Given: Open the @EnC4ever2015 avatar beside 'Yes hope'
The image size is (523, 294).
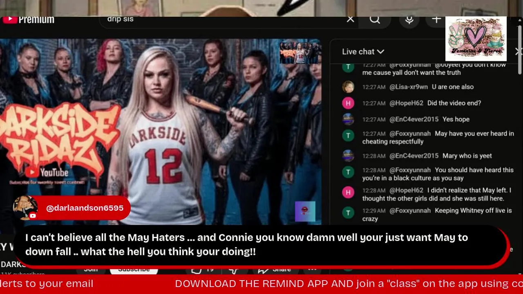Looking at the screenshot, I should pos(348,119).
